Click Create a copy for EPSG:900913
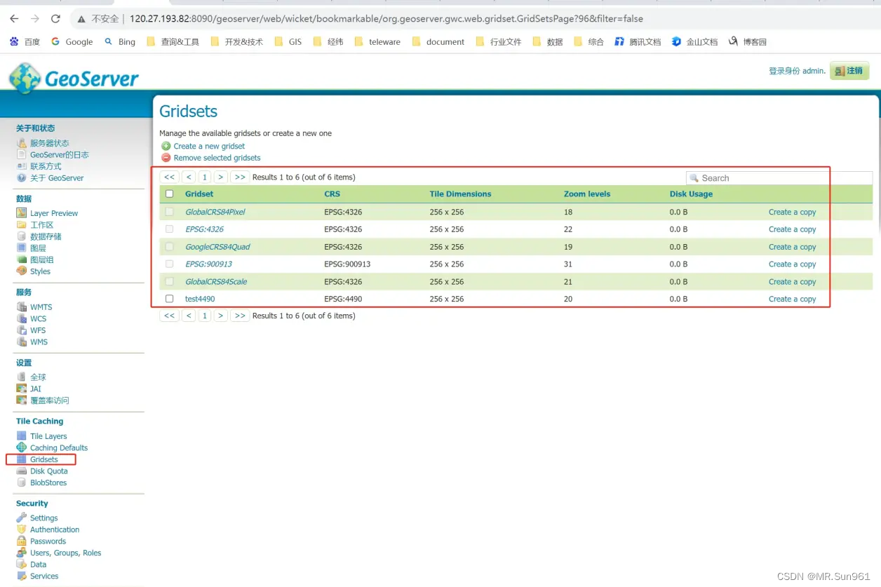 click(792, 264)
